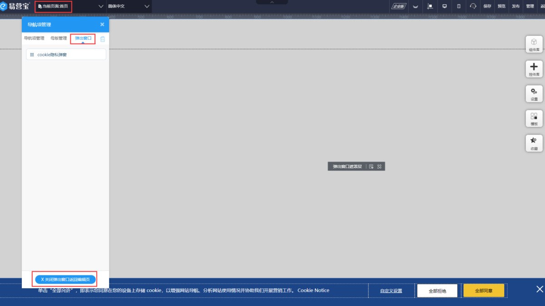Click the 易营宝 logo in the top bar

pos(15,6)
